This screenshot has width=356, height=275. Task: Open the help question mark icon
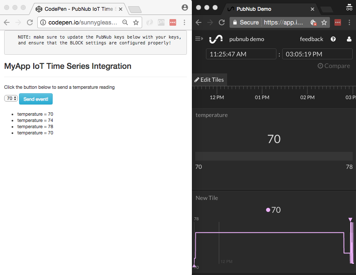[333, 39]
